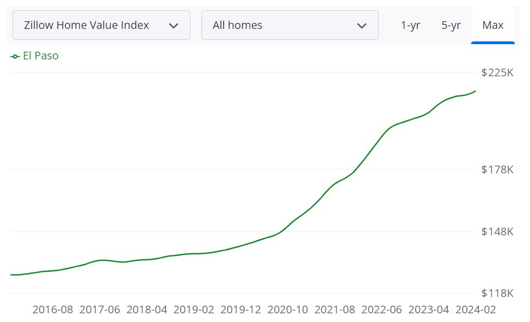Click the 2017-06 date label on x-axis

[x=100, y=309]
